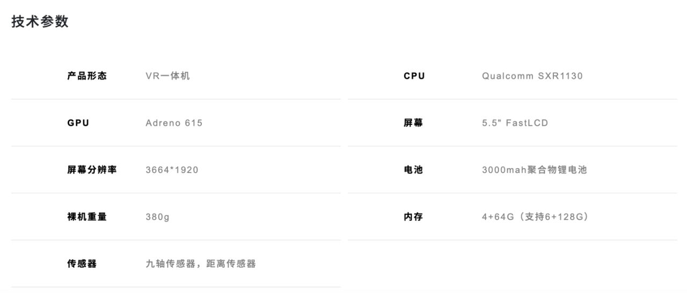Click the 九轴传感器，距离传感器 text
The height and width of the screenshot is (293, 687).
pyautogui.click(x=201, y=264)
